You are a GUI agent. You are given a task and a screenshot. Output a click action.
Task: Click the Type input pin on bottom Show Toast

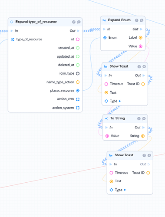[x=111, y=190]
